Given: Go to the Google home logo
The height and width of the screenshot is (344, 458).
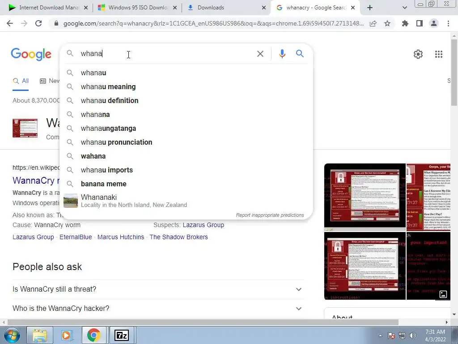Looking at the screenshot, I should (31, 54).
